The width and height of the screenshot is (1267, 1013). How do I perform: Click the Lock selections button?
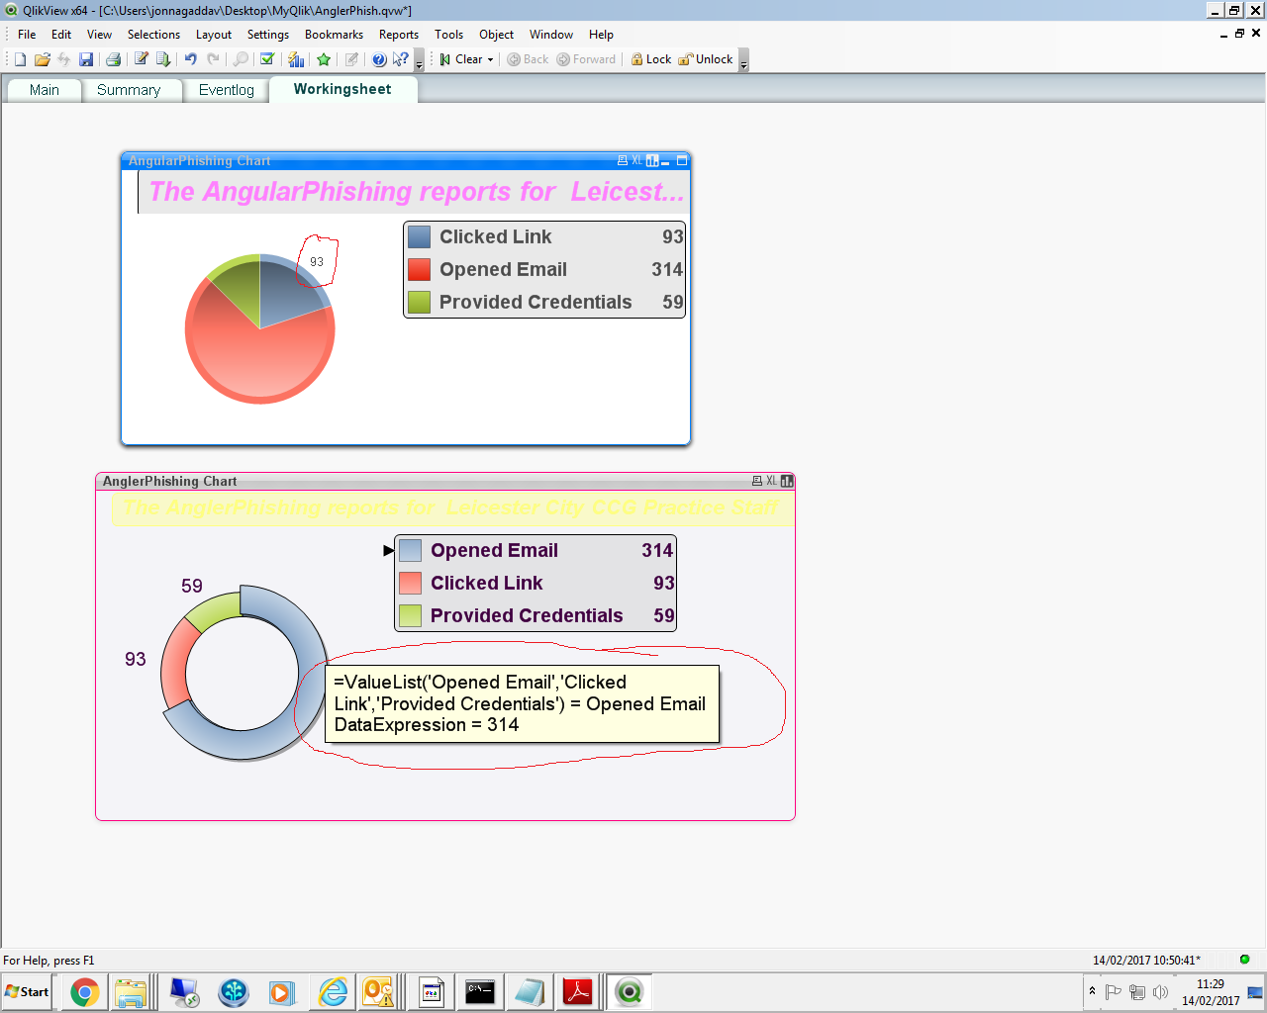(x=651, y=59)
